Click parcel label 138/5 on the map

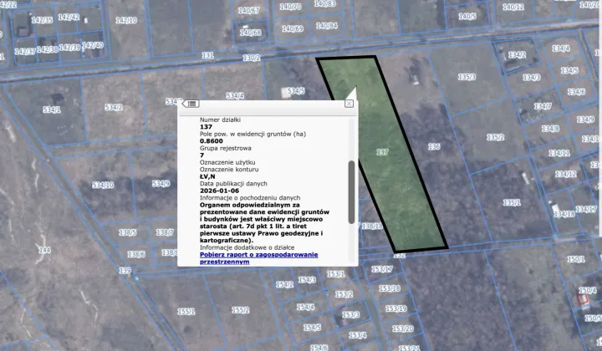coord(127,232)
